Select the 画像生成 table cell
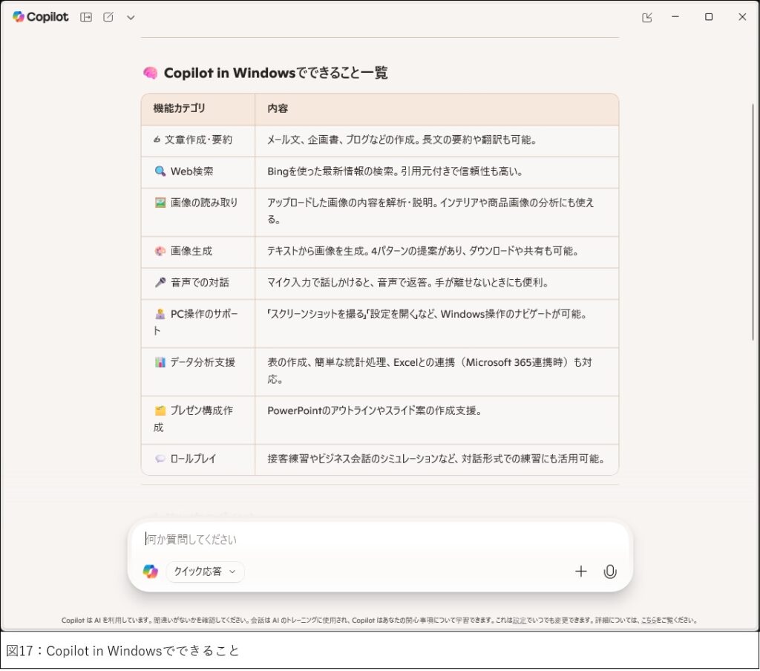 191,252
